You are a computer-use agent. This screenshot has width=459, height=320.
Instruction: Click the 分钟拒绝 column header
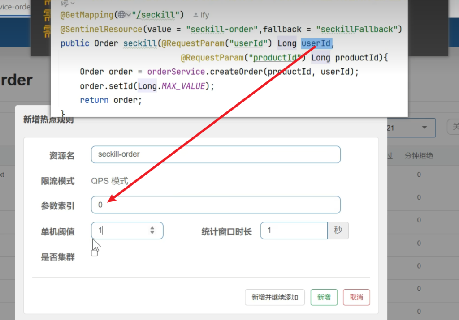(x=419, y=156)
